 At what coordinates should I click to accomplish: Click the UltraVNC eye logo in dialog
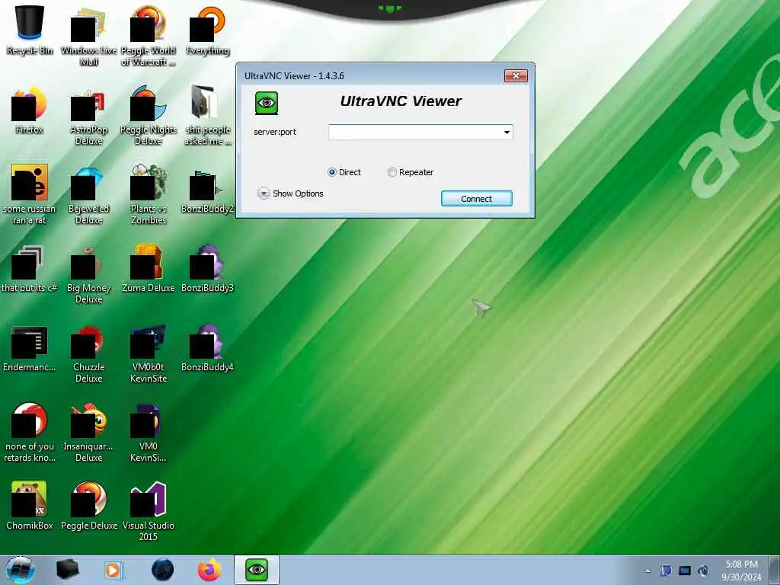[266, 103]
